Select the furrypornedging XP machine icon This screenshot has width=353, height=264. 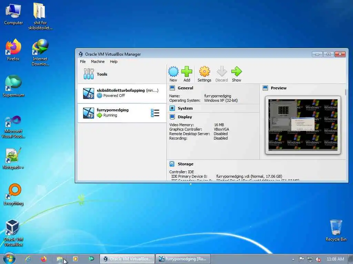click(x=89, y=113)
